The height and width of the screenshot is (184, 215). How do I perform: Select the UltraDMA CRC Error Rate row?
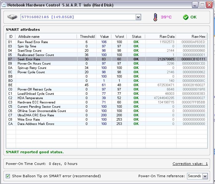pos(107,115)
